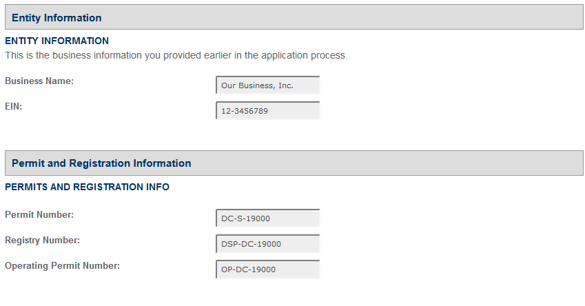The width and height of the screenshot is (585, 306).
Task: Click the Operating Permit Number label
Action: coord(62,266)
